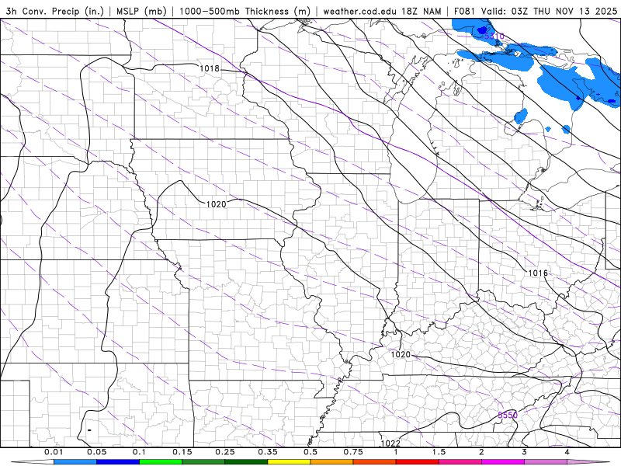Click the purple 5550 thickness label
621x466 pixels.
(508, 416)
